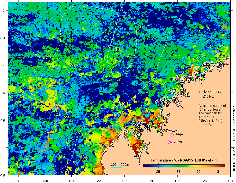236x183 pixels.
Task: Click longitude axis label '124'
Action: coord(151,181)
